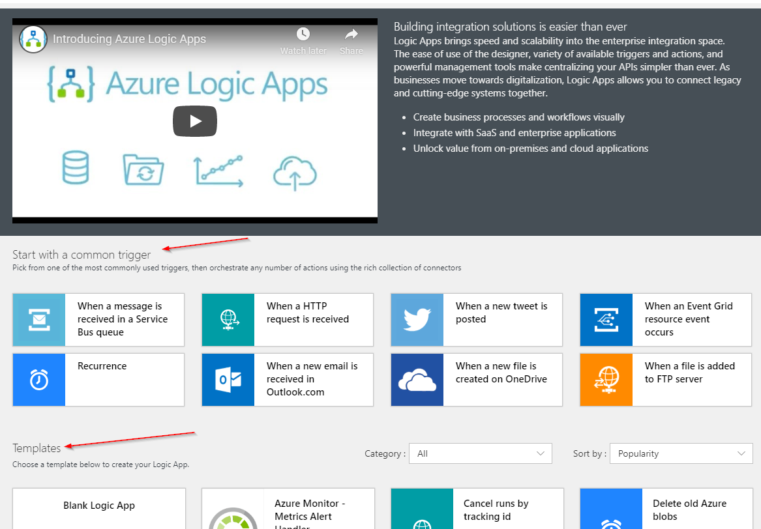Click the Twitter bird icon
Image resolution: width=761 pixels, height=529 pixels.
417,319
